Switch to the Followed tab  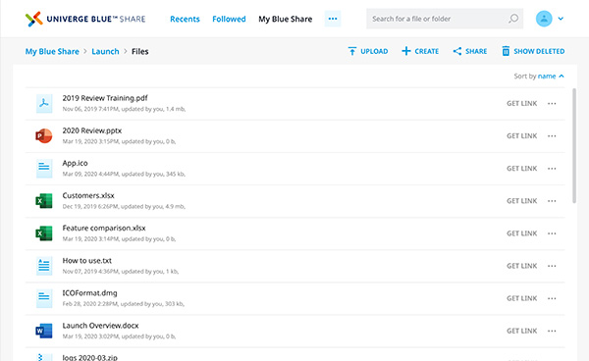click(x=229, y=19)
